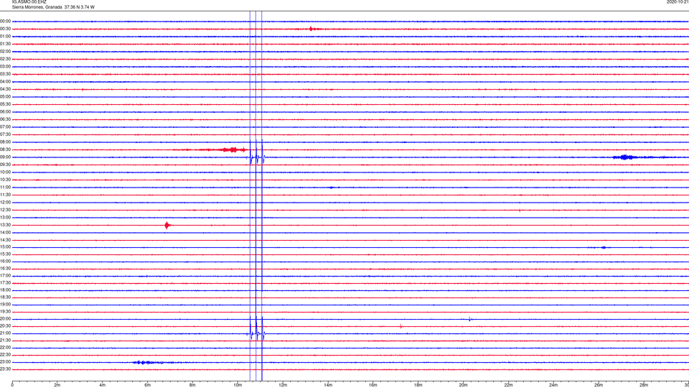The width and height of the screenshot is (689, 388).
Task: Click the 0 tick label on minute axis
Action: 12,385
